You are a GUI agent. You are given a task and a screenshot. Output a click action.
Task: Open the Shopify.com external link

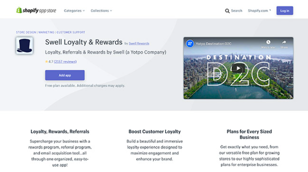click(259, 11)
